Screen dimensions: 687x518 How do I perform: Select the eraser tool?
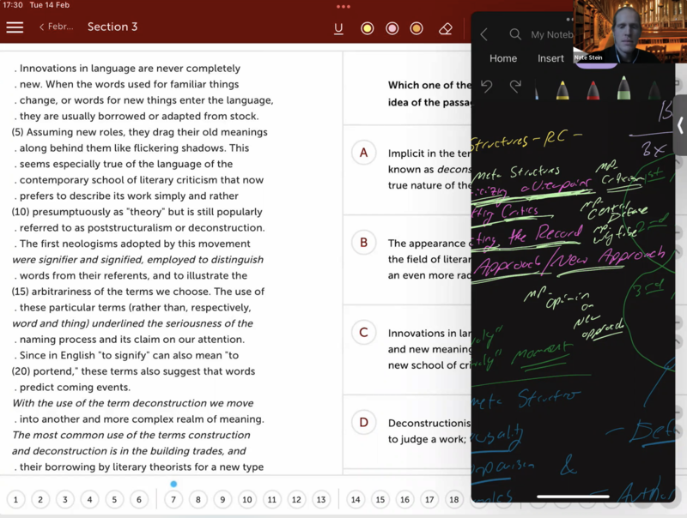click(x=445, y=28)
